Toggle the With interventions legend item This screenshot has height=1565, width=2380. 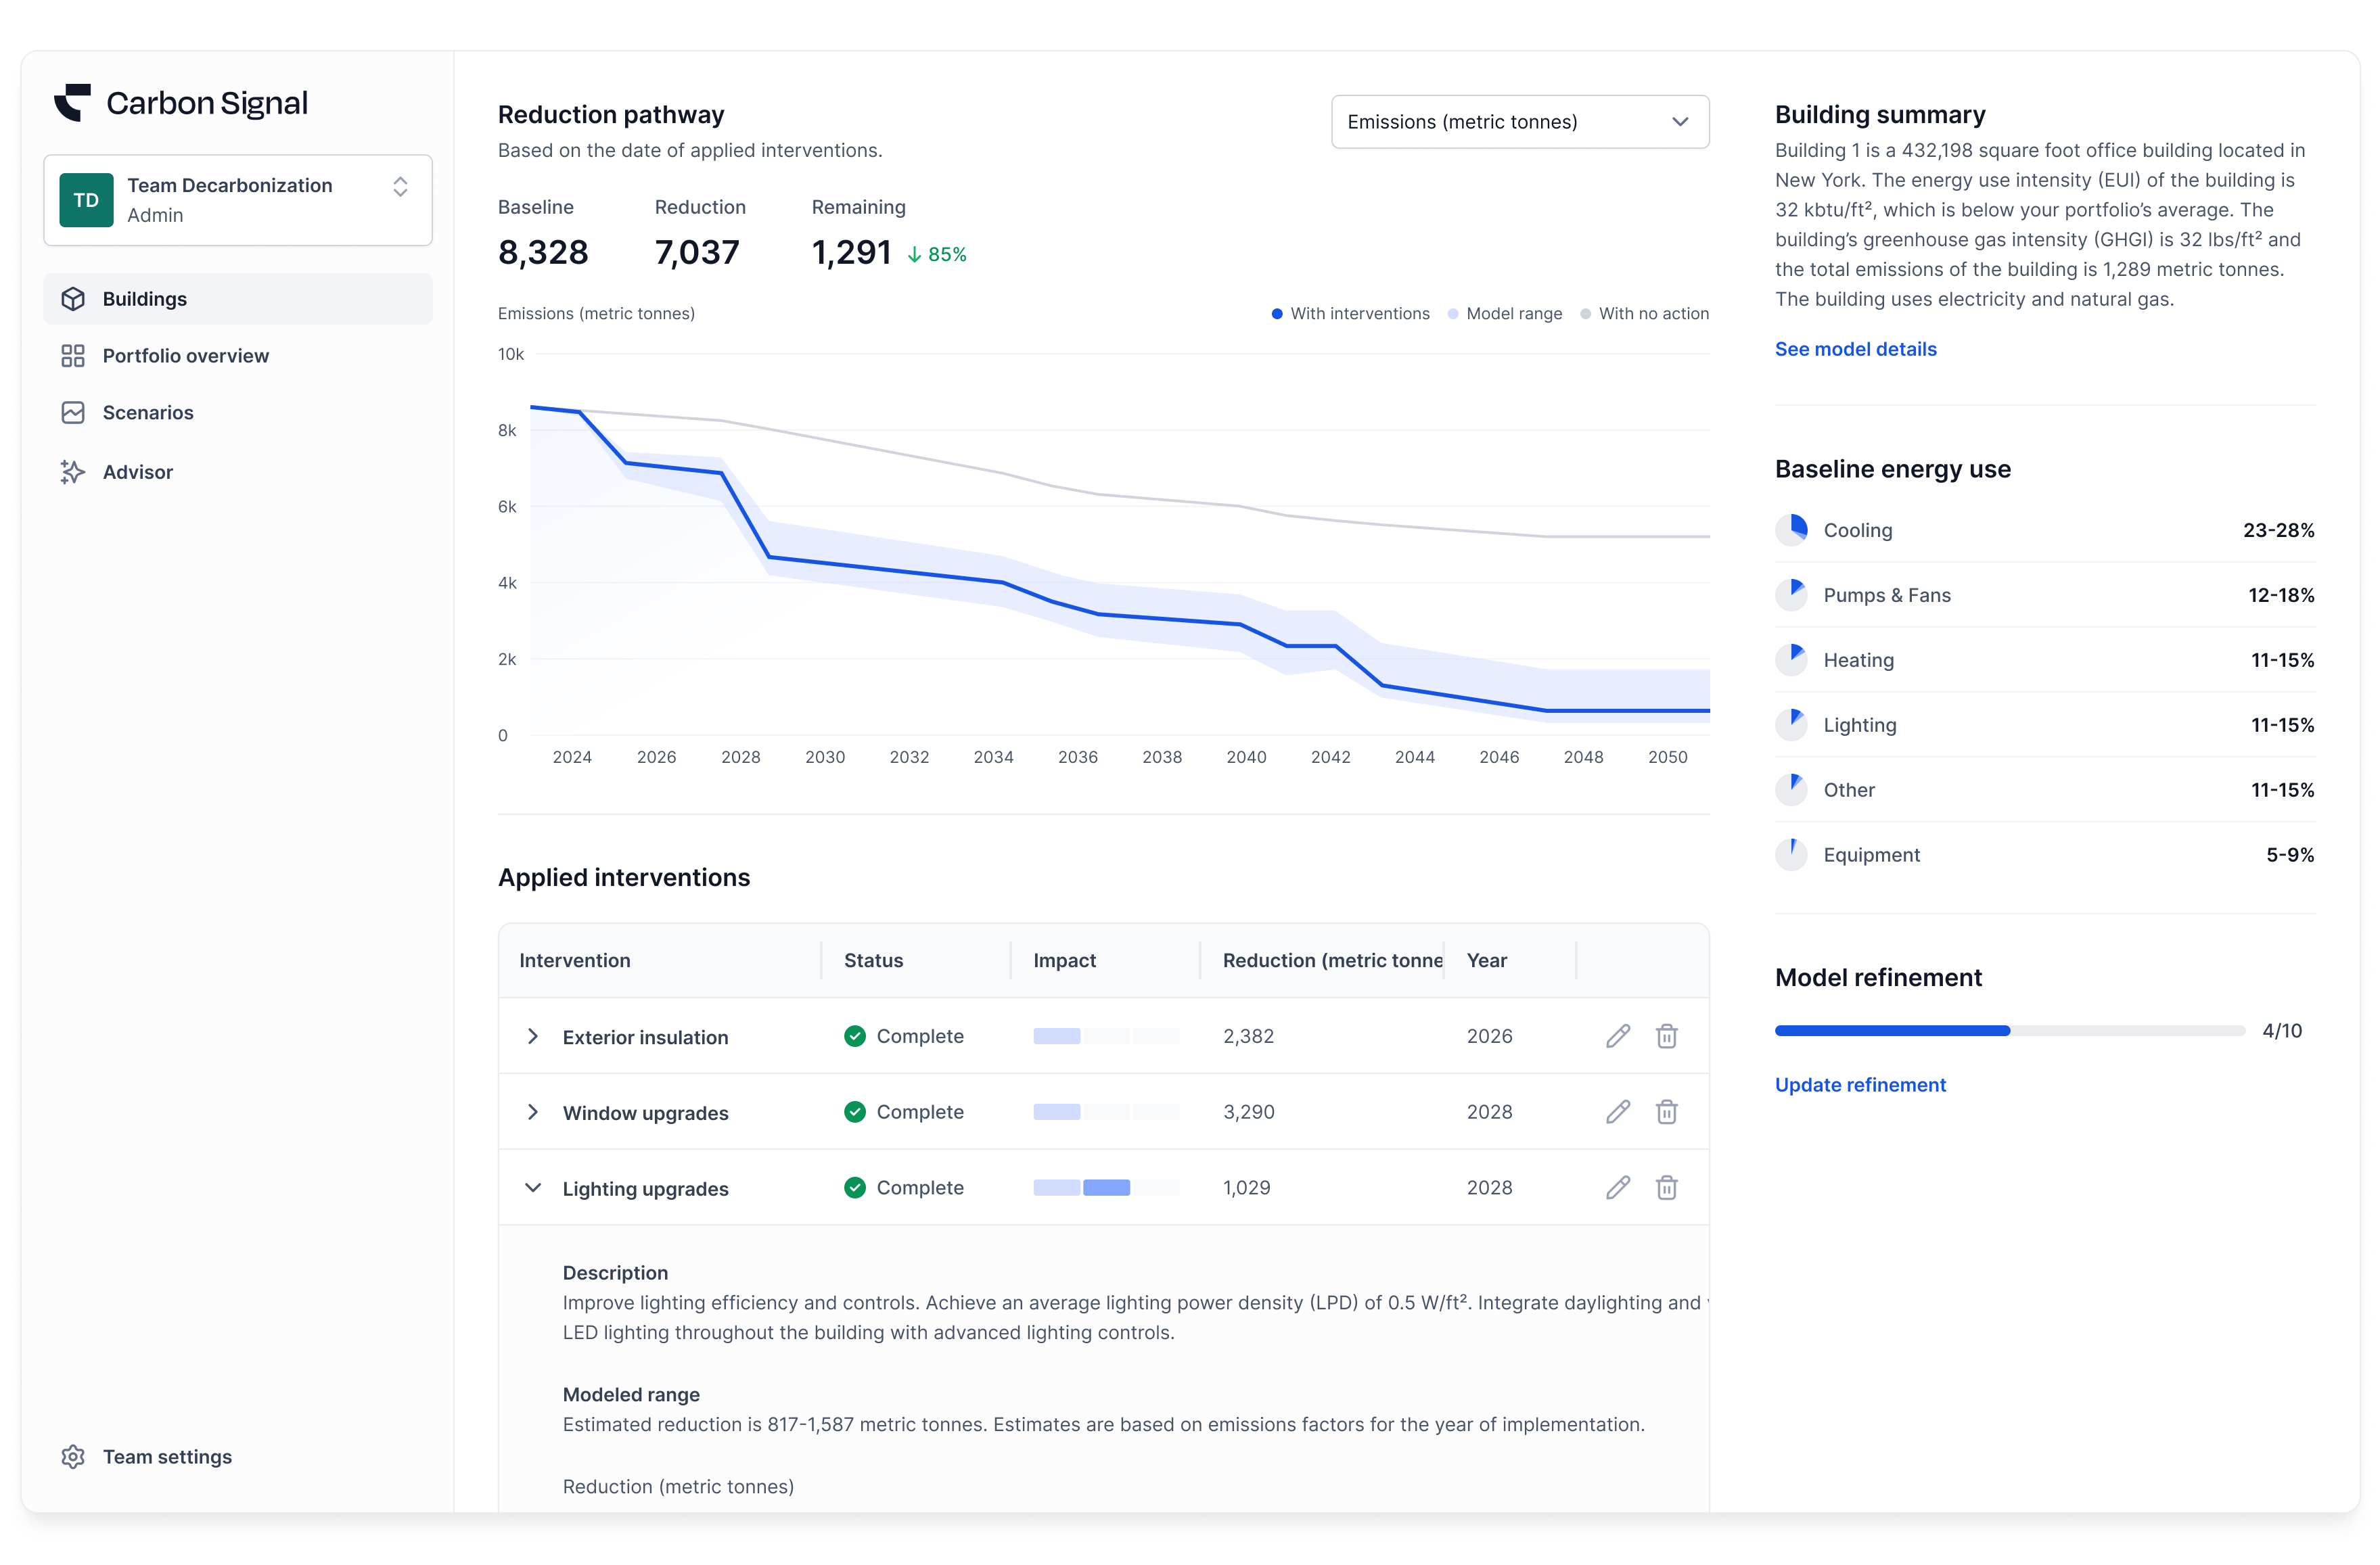(1350, 314)
